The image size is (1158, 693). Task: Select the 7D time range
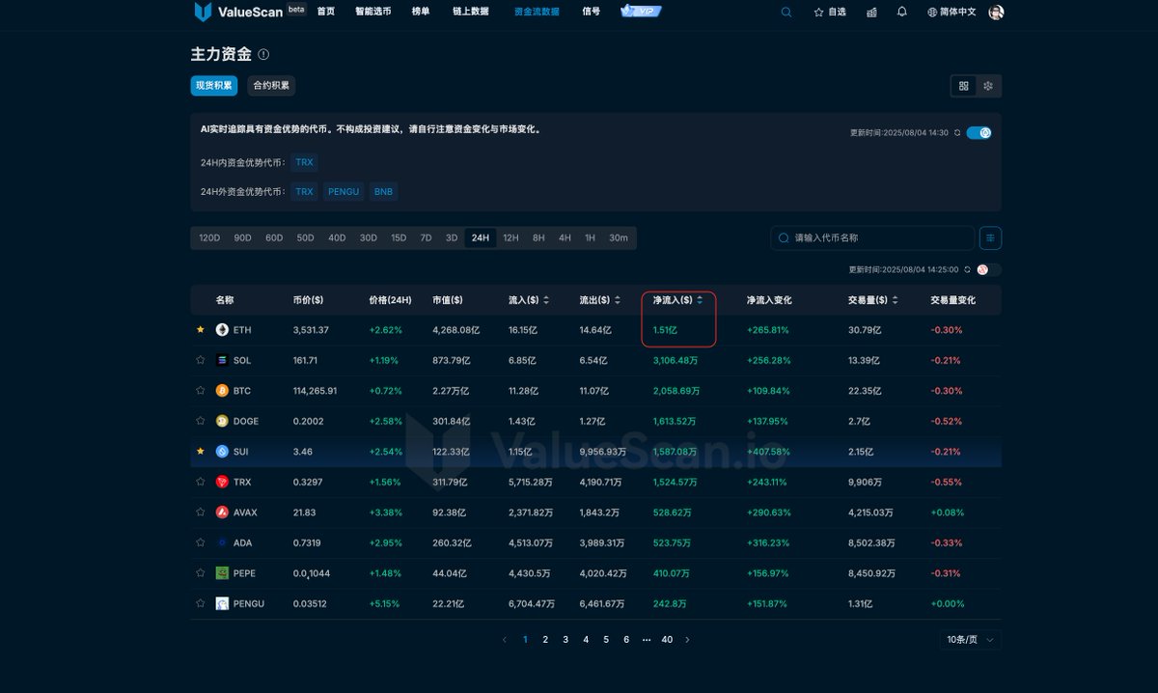click(426, 237)
